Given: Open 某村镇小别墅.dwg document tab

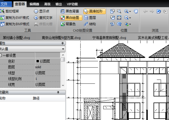Looking at the screenshot, I should coord(16,38).
